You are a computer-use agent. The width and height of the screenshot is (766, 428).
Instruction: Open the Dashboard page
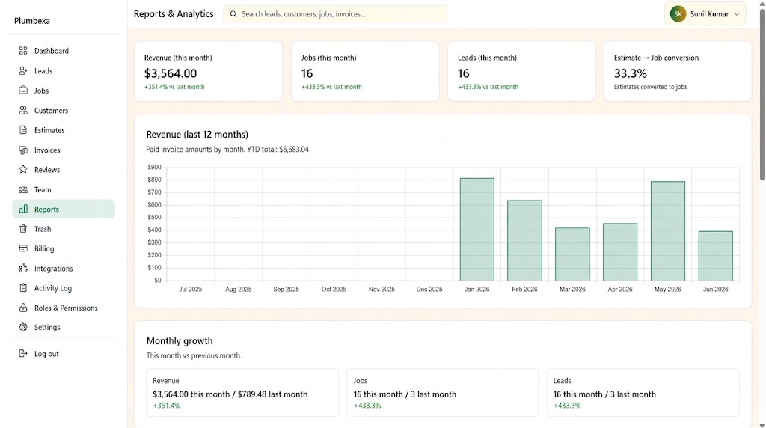[x=52, y=51]
